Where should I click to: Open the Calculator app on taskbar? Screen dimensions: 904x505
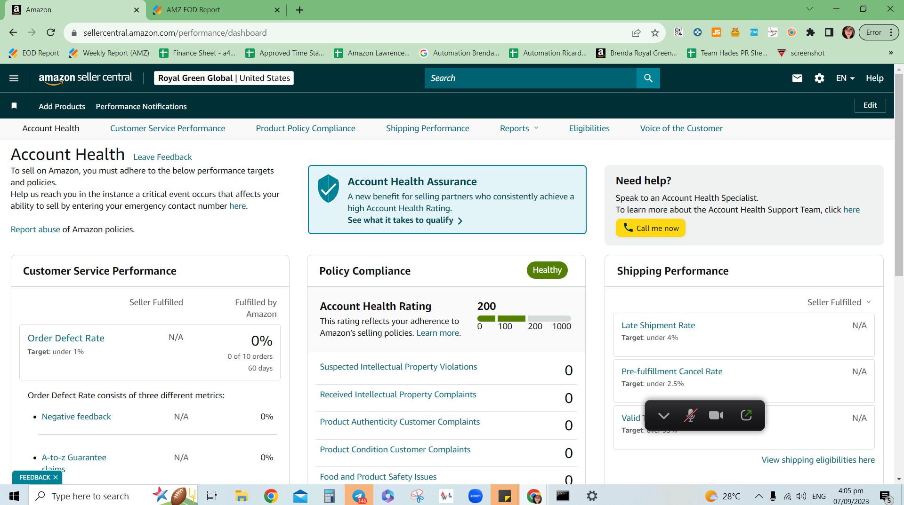tap(329, 496)
